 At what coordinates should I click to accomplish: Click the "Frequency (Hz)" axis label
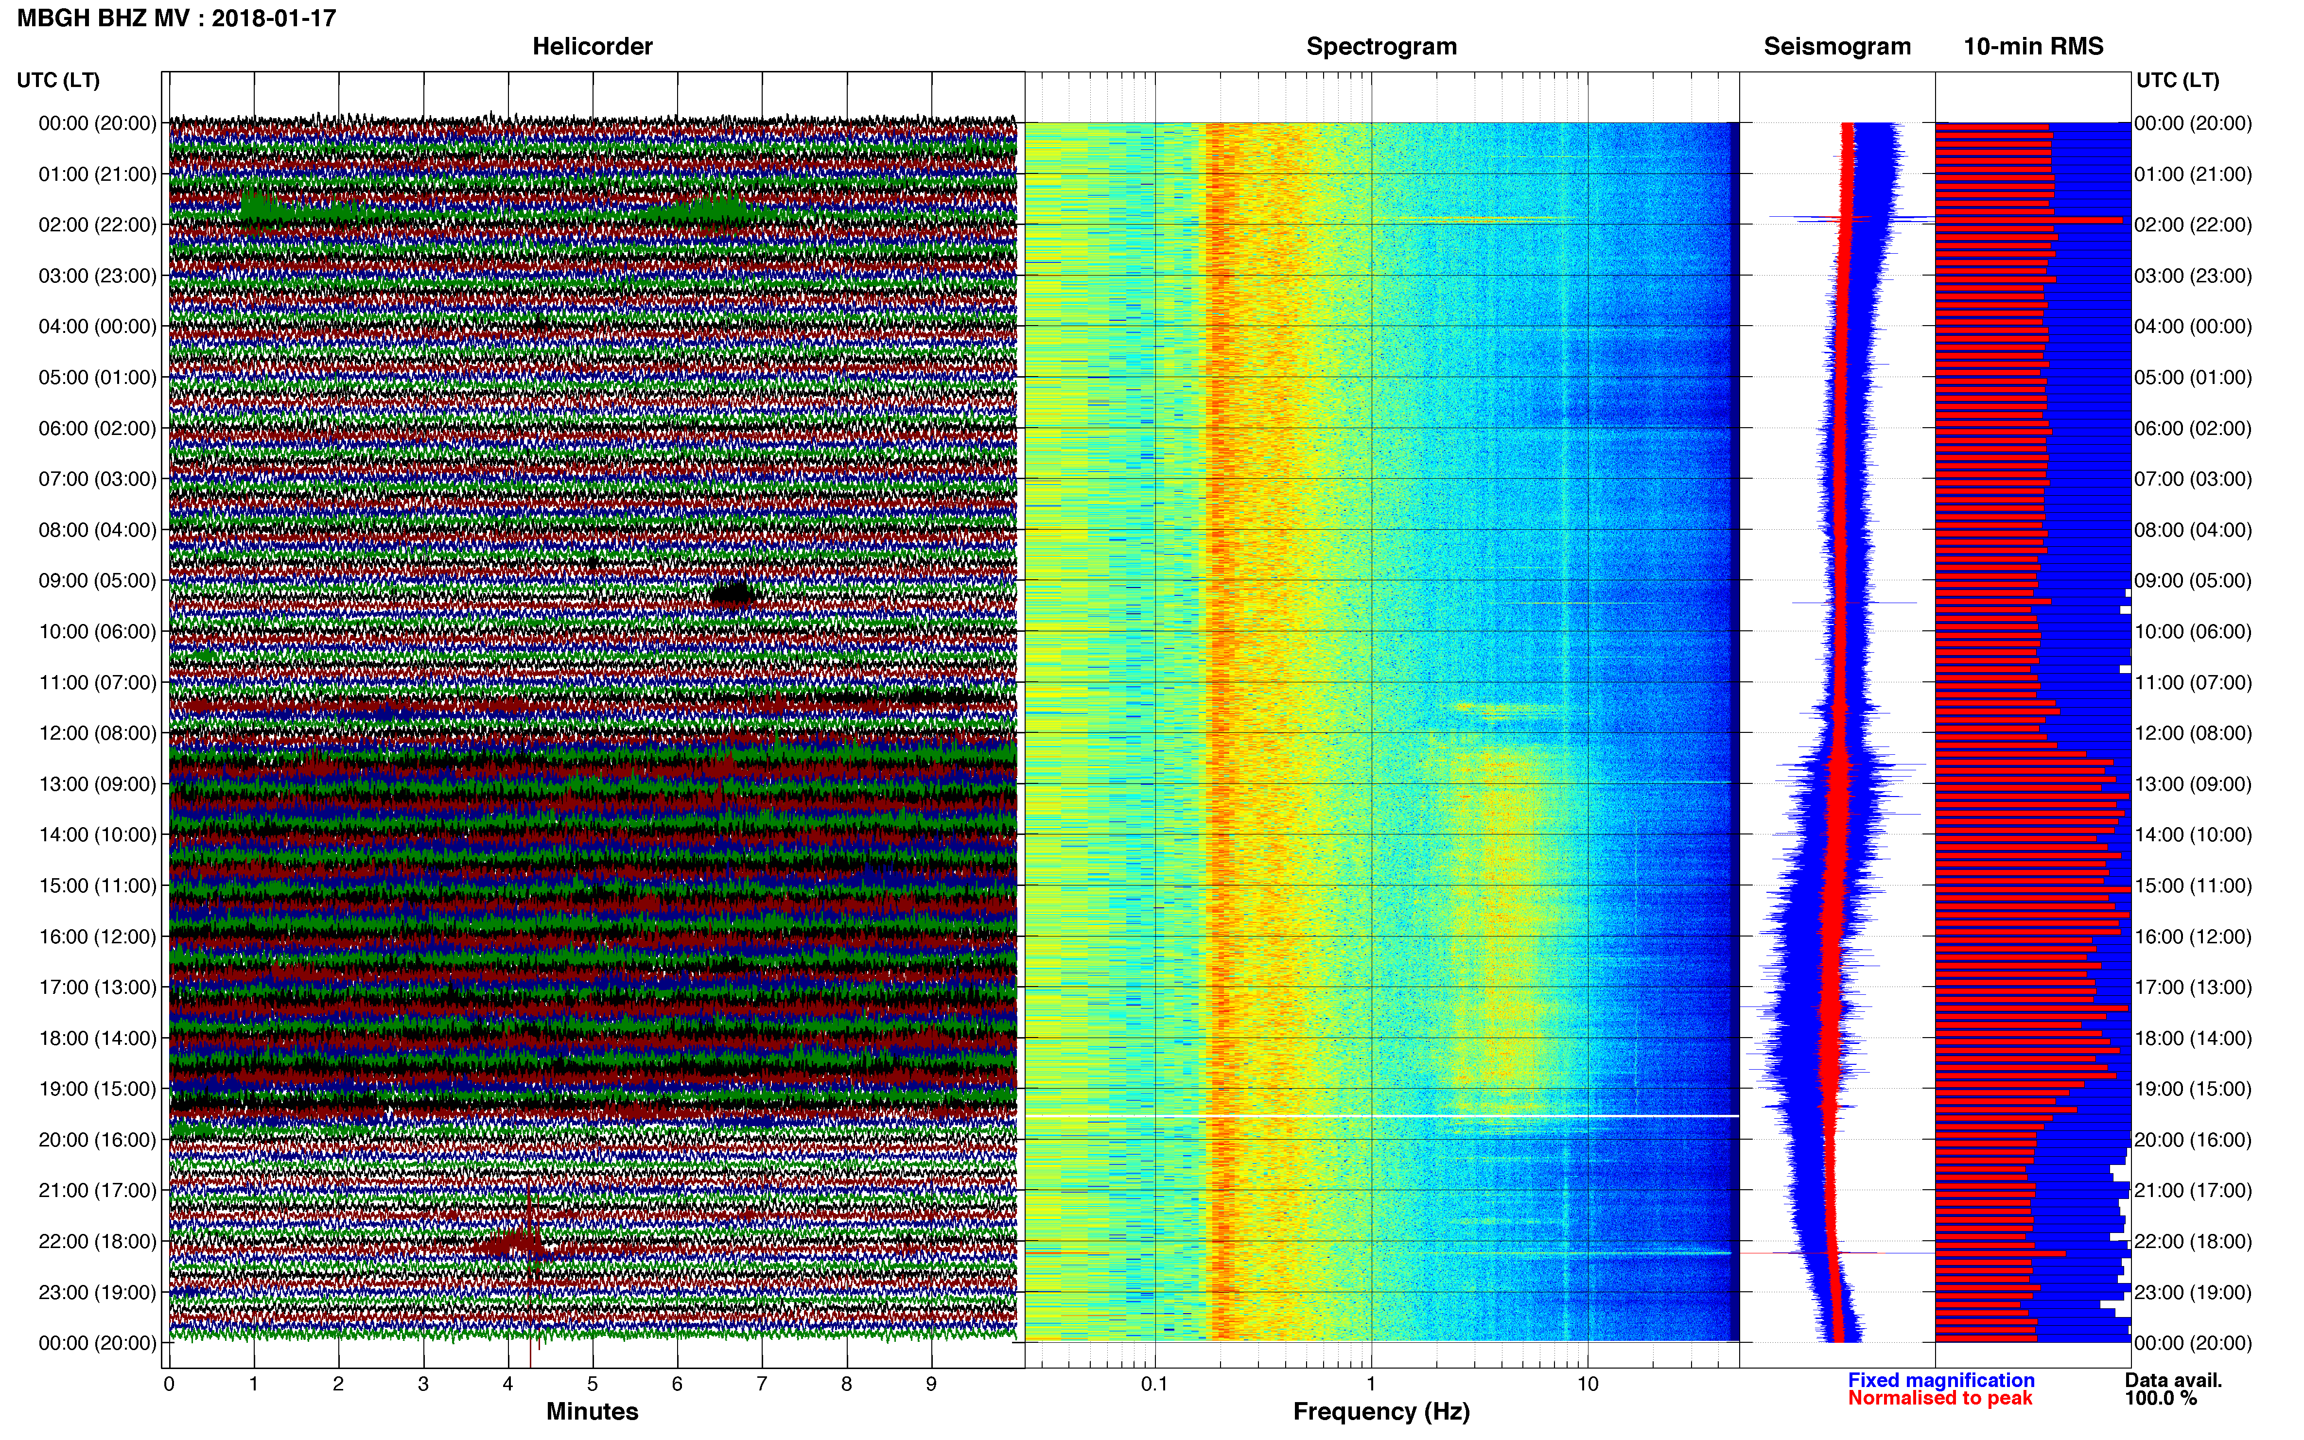pyautogui.click(x=1381, y=1411)
